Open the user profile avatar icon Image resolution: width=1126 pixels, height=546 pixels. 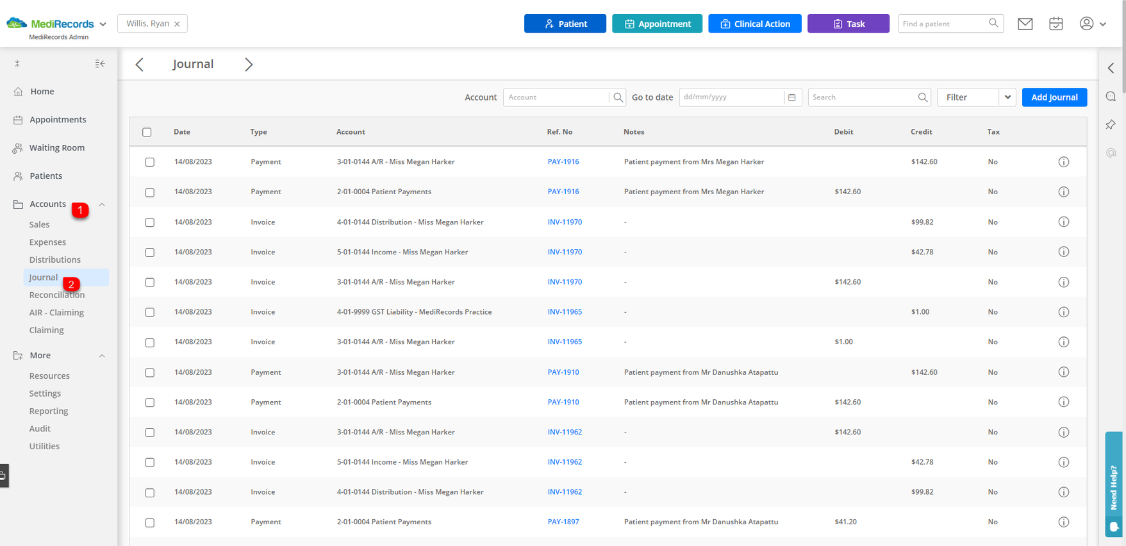[x=1086, y=23]
